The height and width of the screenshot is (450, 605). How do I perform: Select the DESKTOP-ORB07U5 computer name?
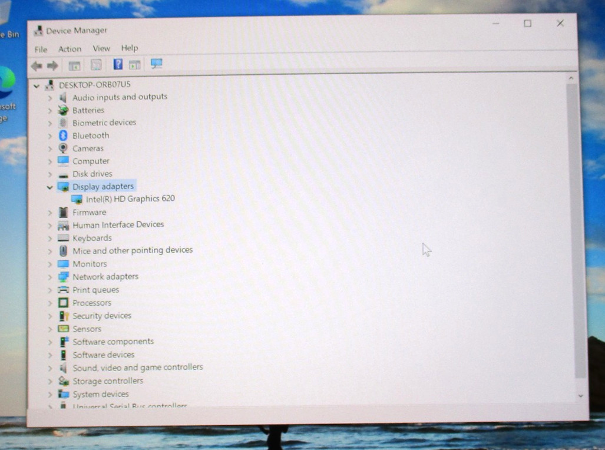pos(94,84)
